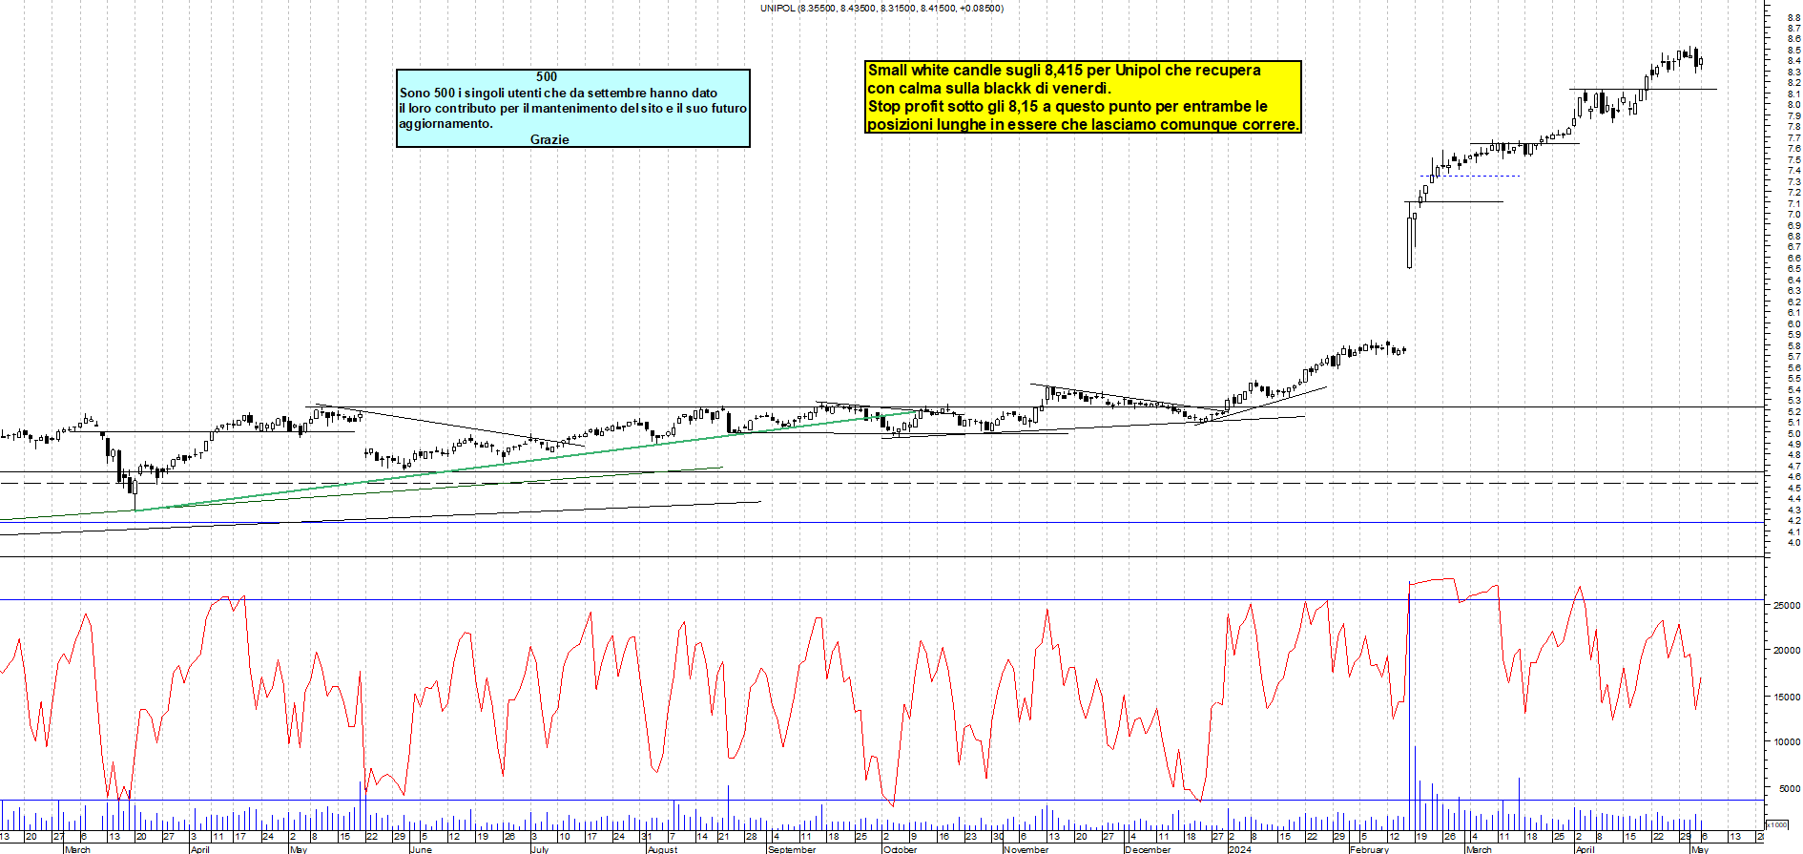
Task: Click the "25000" volume scale value
Action: [1787, 605]
